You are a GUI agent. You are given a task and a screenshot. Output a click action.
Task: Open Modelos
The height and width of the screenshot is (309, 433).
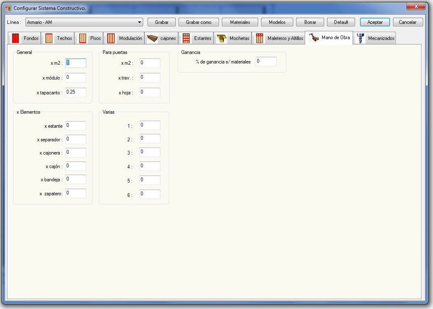(277, 22)
